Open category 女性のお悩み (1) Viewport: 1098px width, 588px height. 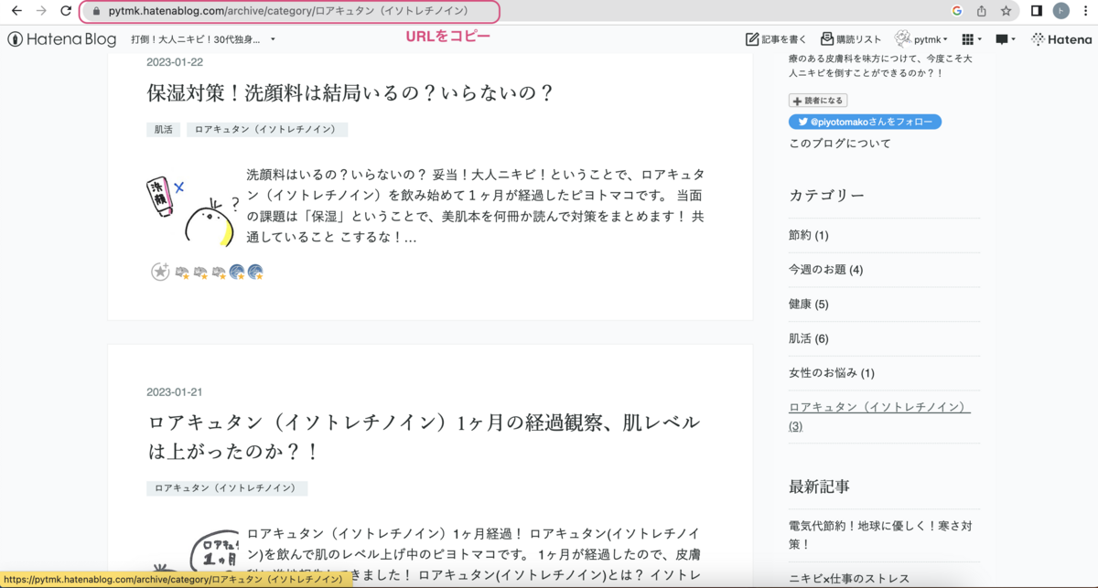[x=832, y=372]
